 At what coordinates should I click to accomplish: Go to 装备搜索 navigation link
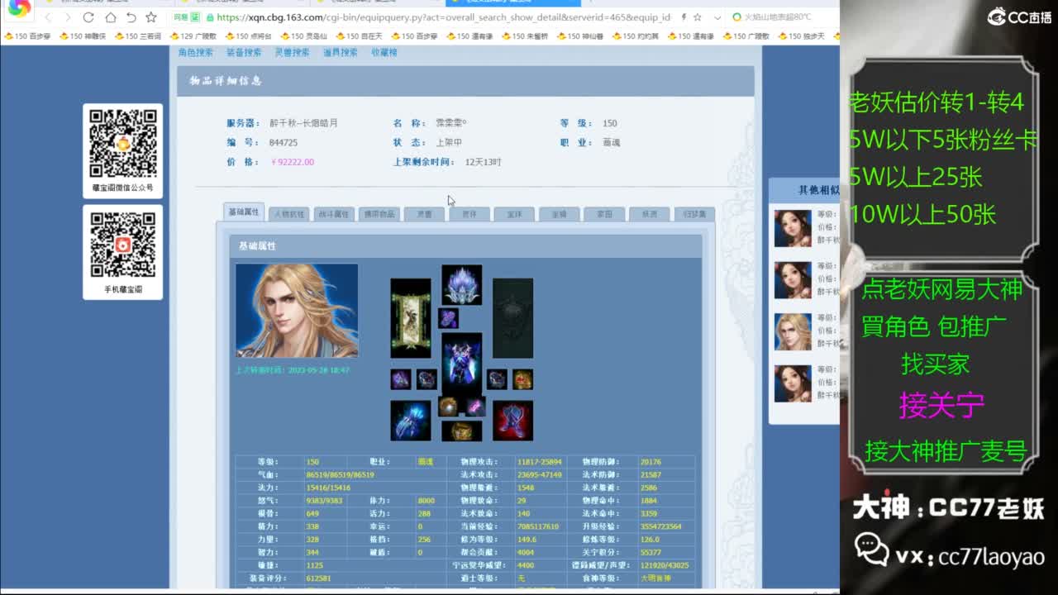pos(244,52)
